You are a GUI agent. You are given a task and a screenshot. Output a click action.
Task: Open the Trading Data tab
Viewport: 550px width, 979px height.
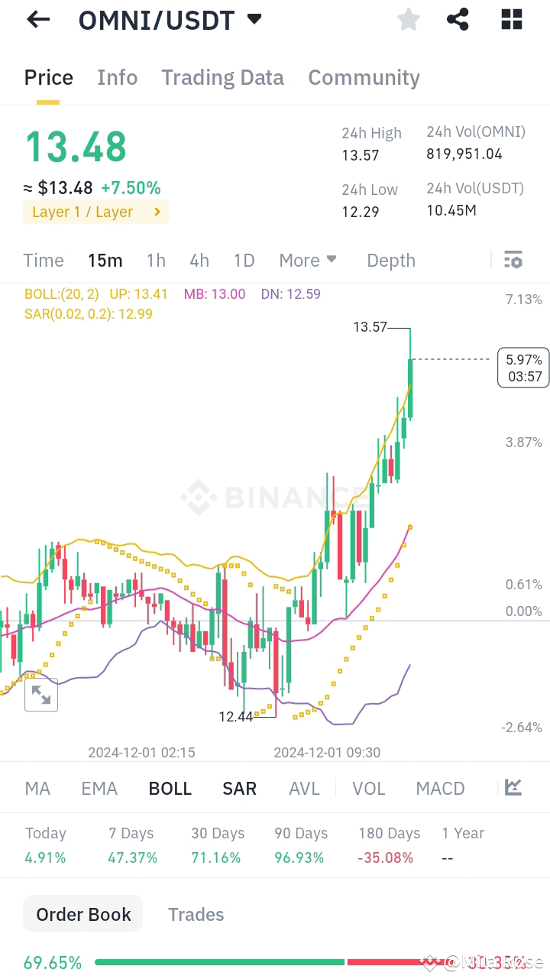[x=222, y=78]
